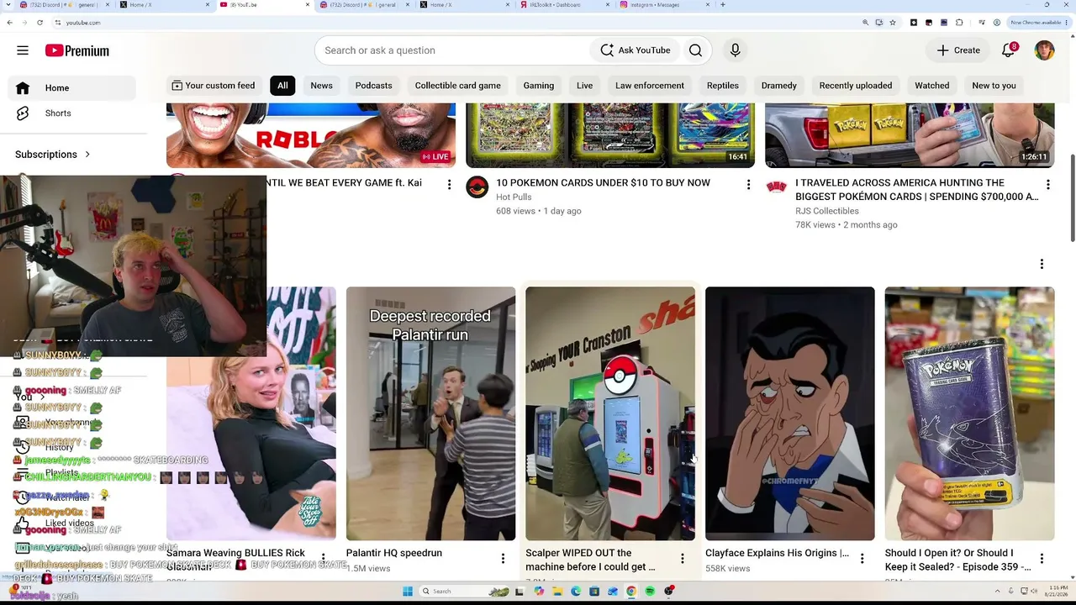Click the Ask YouTube button

635,50
